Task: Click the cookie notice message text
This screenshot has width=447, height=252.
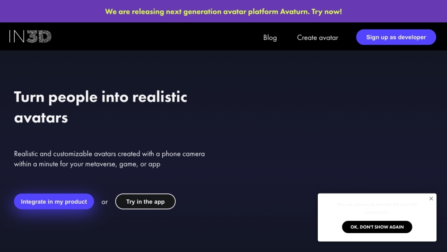Action: [x=377, y=208]
